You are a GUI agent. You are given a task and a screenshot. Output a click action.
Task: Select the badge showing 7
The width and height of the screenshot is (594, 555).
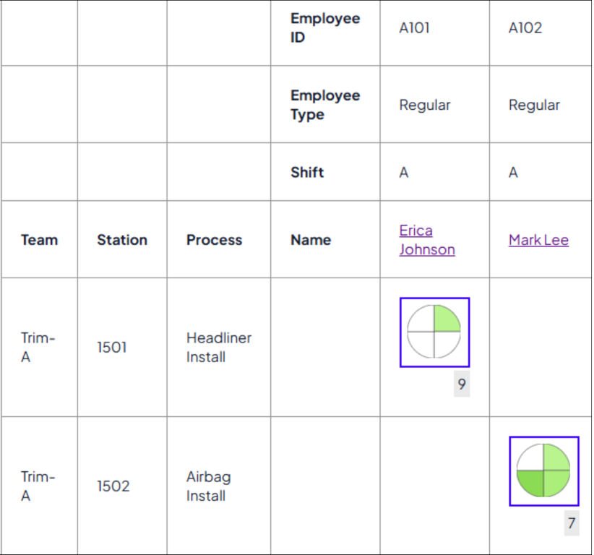pyautogui.click(x=572, y=523)
